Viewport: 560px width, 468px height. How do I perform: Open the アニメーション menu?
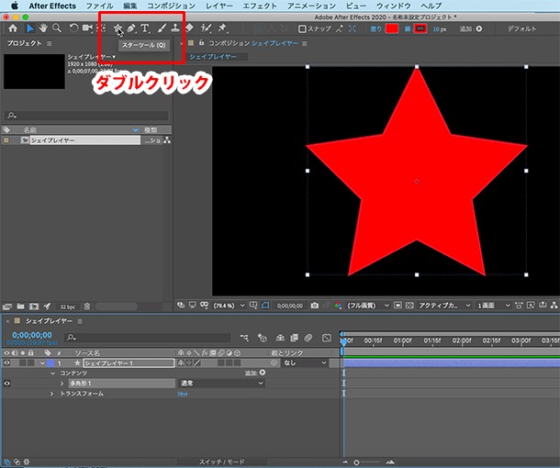tap(311, 6)
